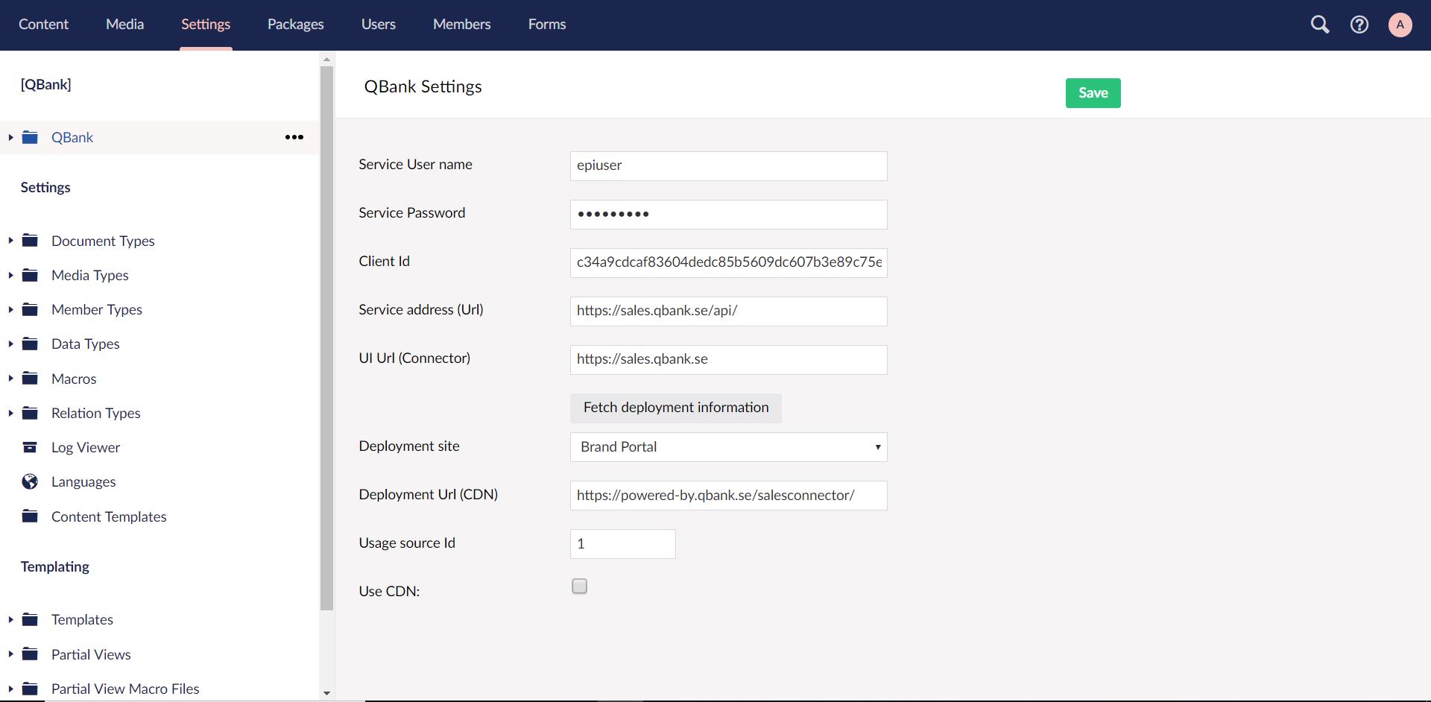Click the Media Types folder icon
1431x702 pixels.
(x=30, y=275)
